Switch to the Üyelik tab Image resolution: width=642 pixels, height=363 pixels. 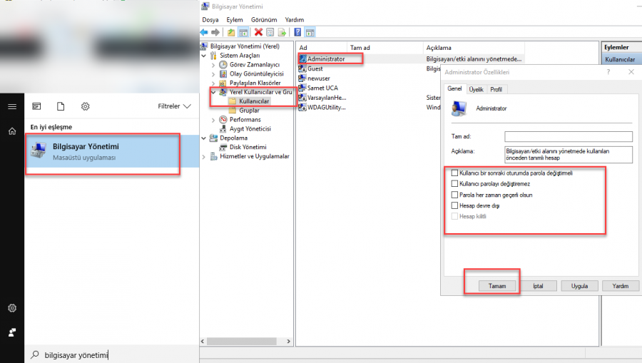point(477,89)
